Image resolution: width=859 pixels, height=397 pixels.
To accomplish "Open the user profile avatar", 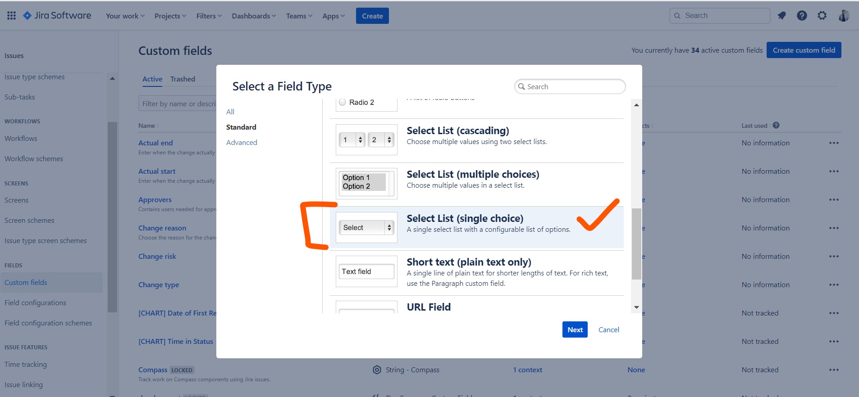I will (x=843, y=16).
